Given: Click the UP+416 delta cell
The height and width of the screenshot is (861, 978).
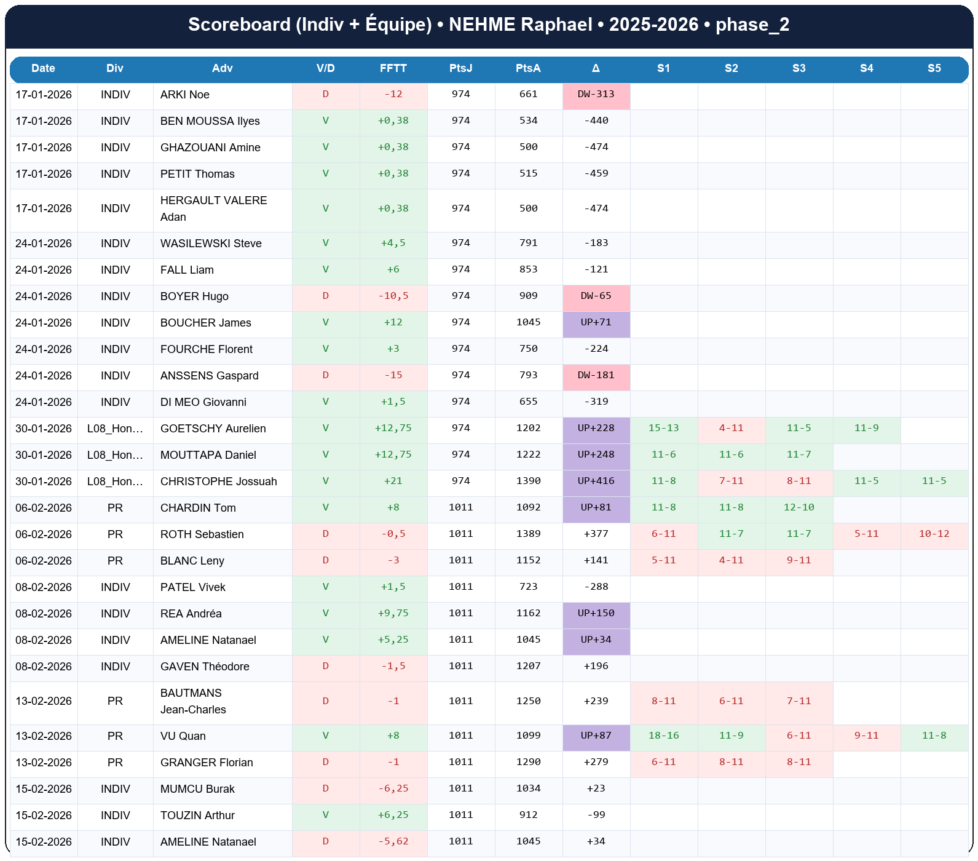Looking at the screenshot, I should pos(596,482).
